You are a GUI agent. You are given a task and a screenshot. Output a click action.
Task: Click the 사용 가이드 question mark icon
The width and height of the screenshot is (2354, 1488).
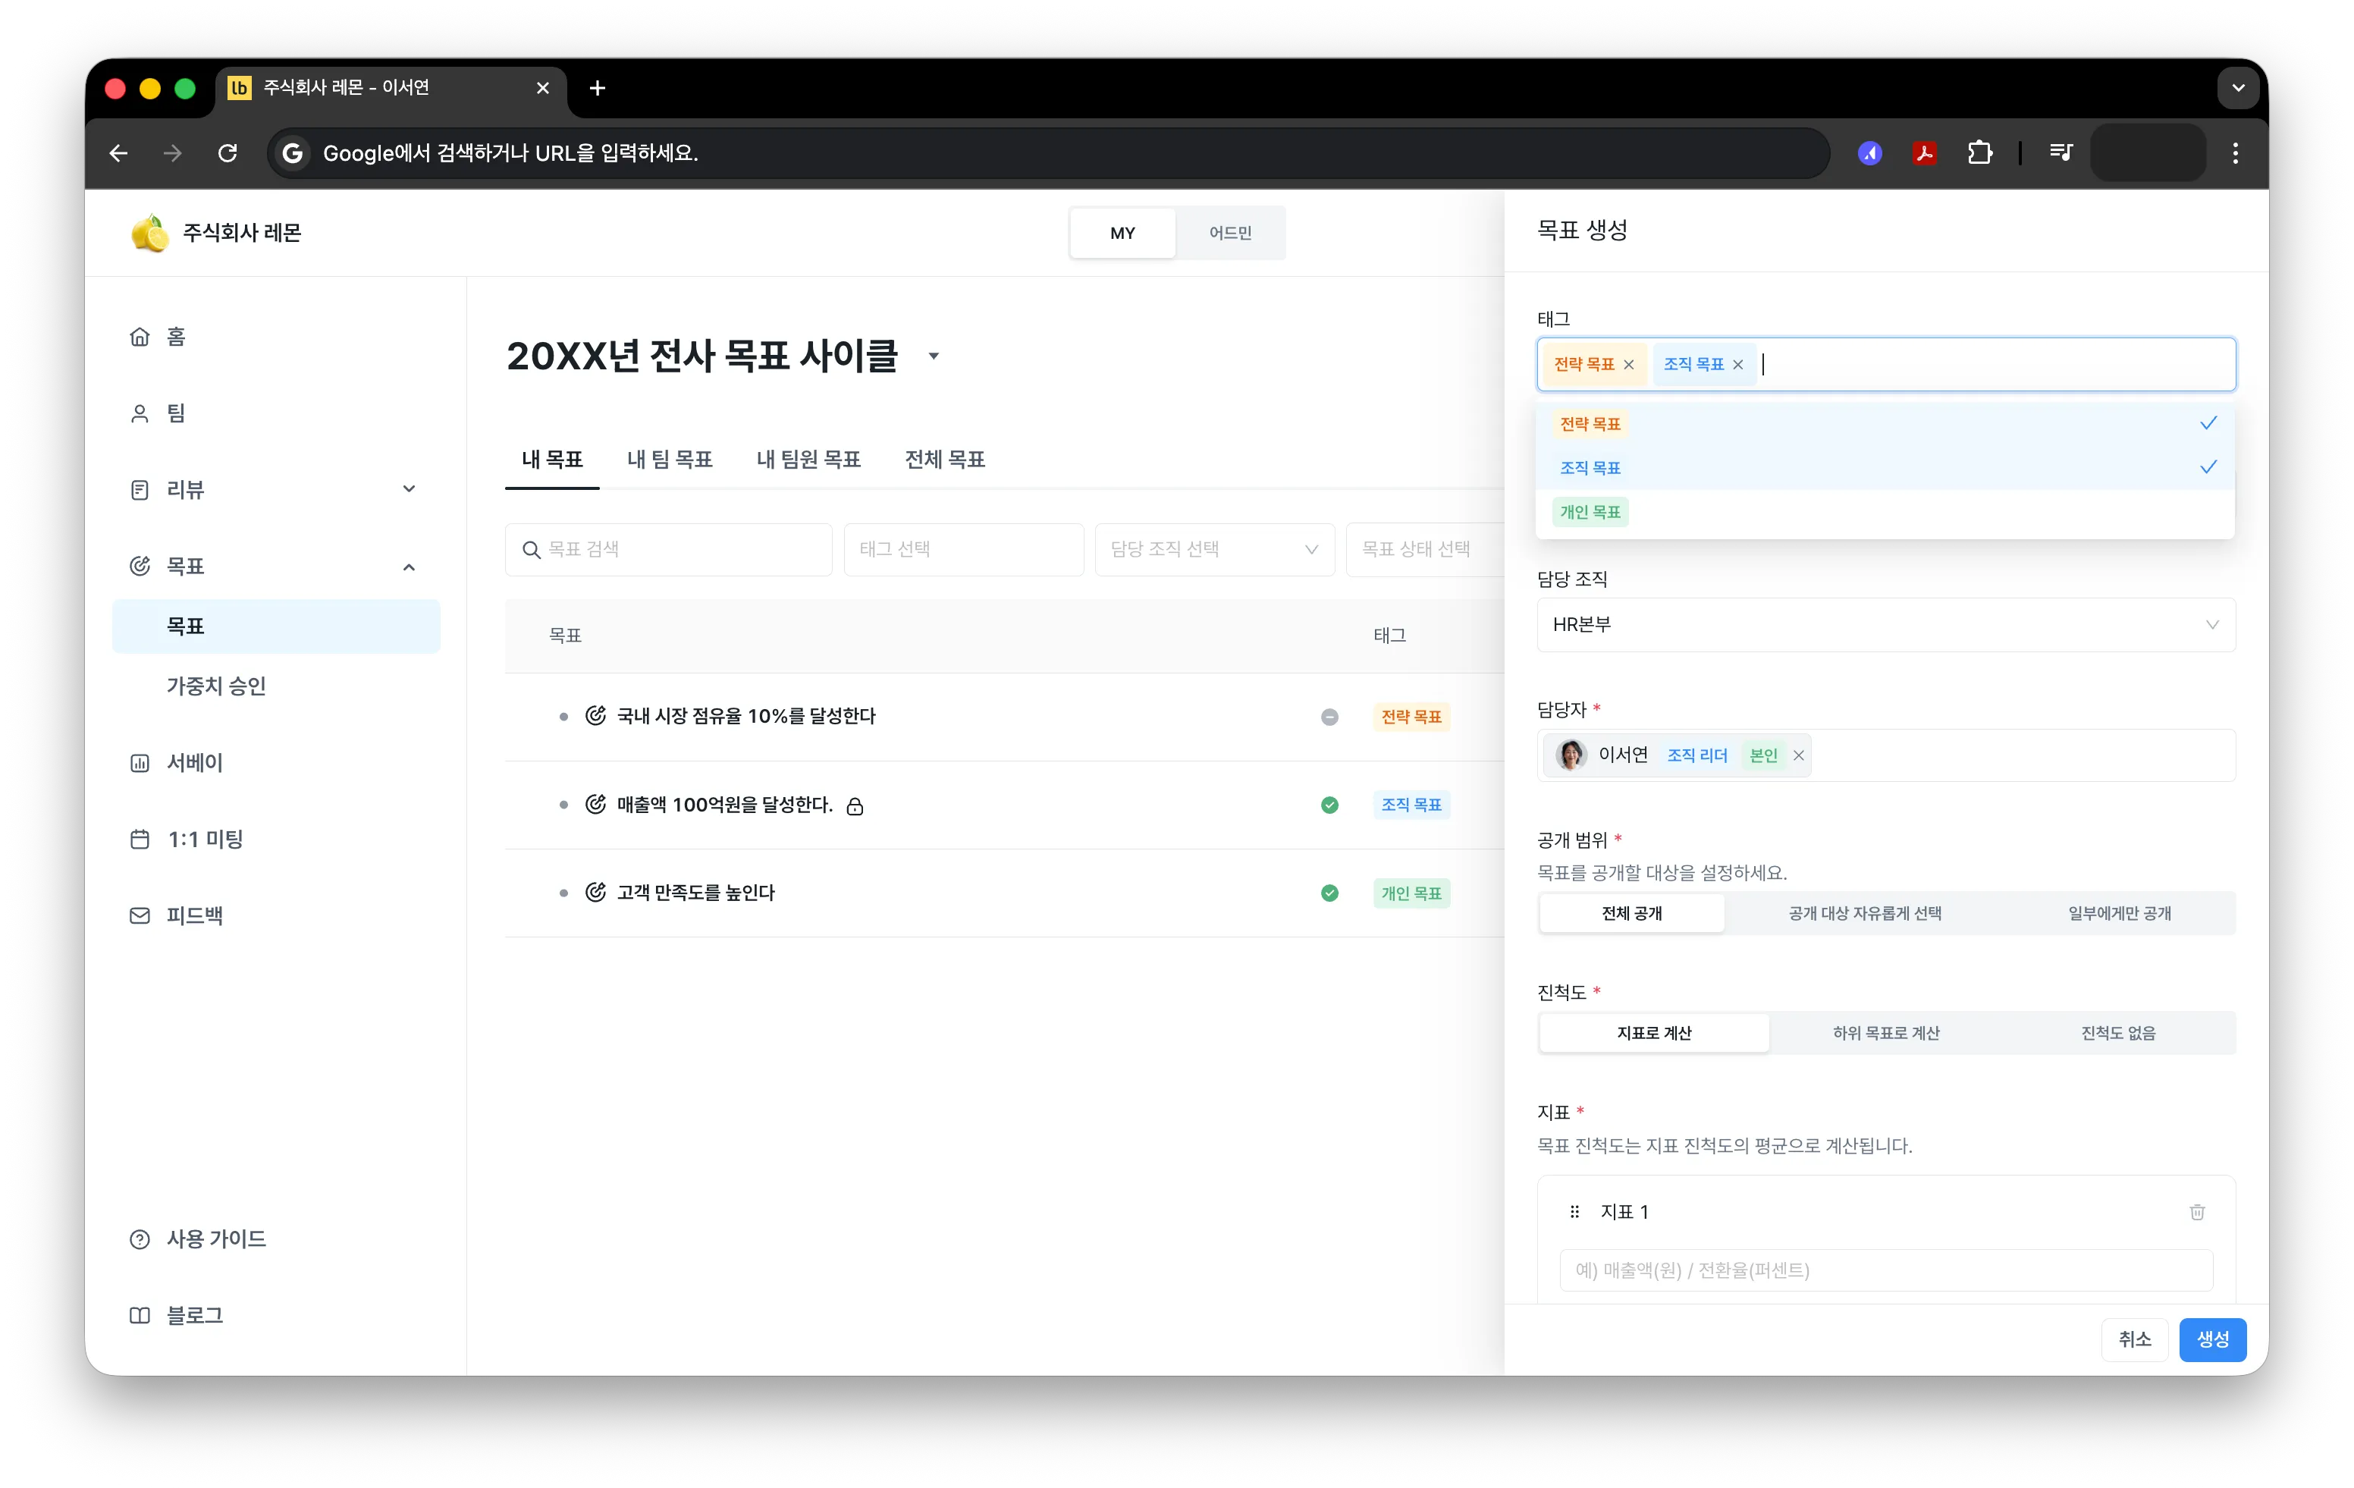(x=140, y=1238)
